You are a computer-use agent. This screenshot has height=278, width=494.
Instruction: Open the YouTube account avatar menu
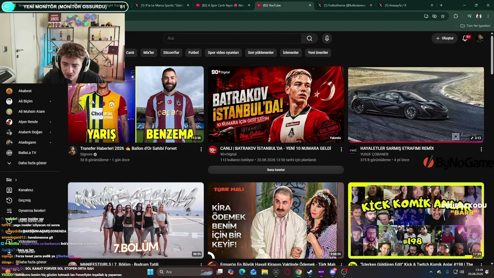[x=480, y=38]
